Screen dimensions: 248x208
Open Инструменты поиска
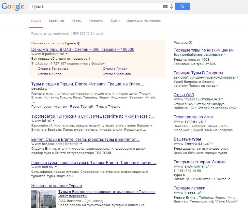click(x=144, y=21)
